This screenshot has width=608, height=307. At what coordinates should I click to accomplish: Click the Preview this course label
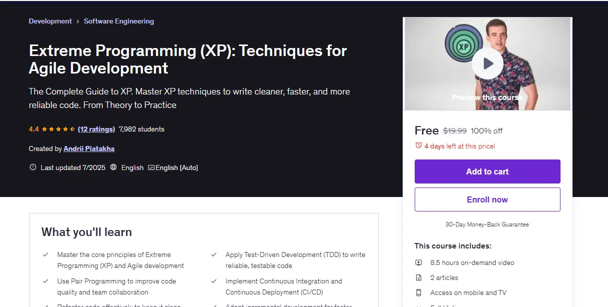point(487,97)
